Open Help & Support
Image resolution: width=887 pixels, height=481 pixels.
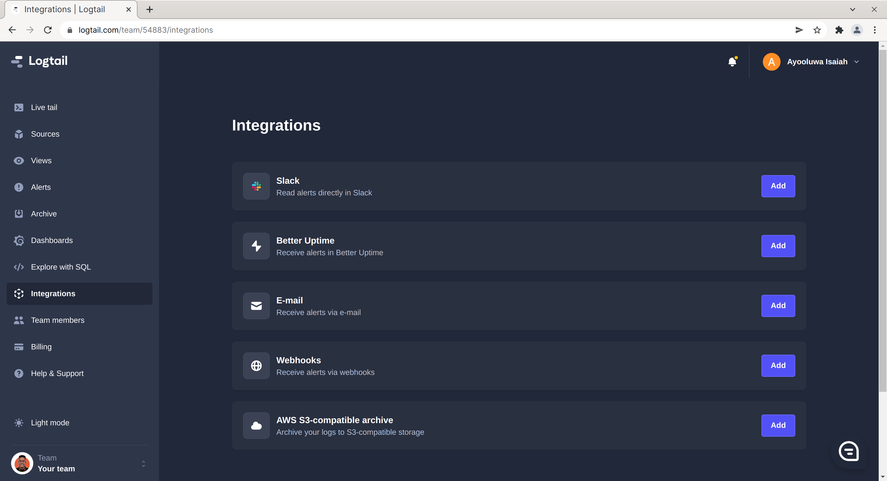click(57, 373)
